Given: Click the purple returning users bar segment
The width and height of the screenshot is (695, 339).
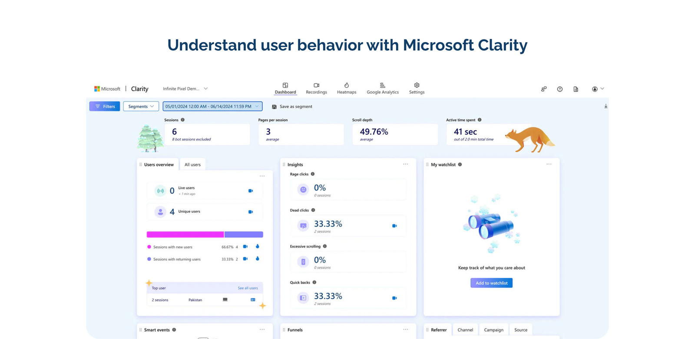Looking at the screenshot, I should point(244,235).
